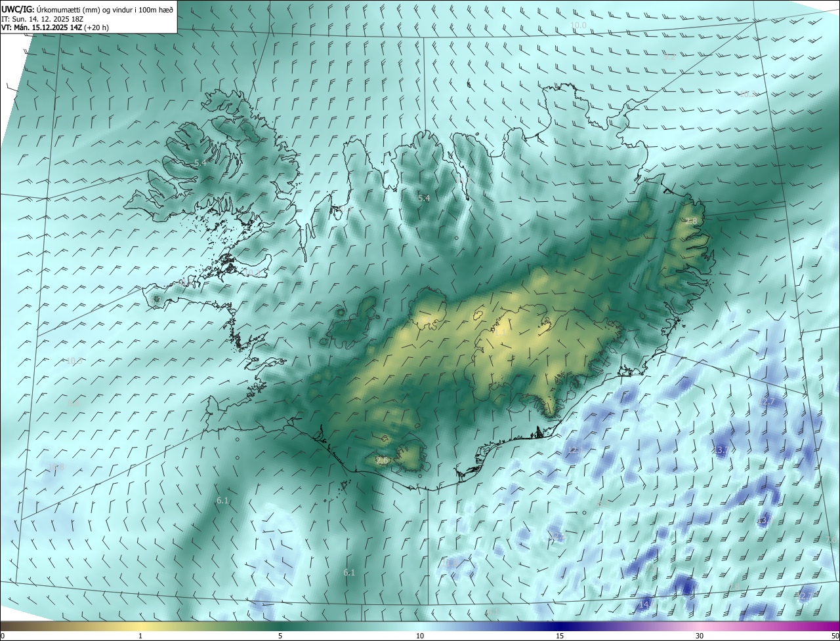This screenshot has width=840, height=641.
Task: Click the 5.4 label over the northern peninsula
Action: pyautogui.click(x=424, y=198)
